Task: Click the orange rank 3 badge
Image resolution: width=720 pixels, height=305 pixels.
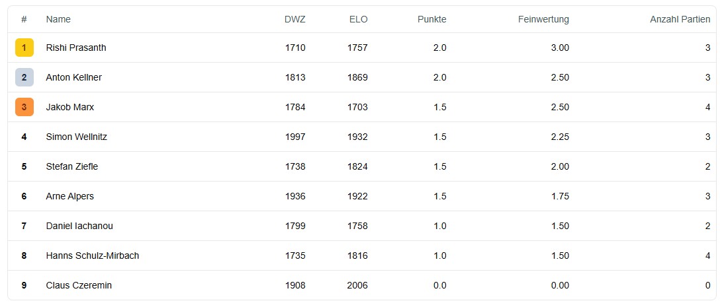Action: click(x=24, y=107)
